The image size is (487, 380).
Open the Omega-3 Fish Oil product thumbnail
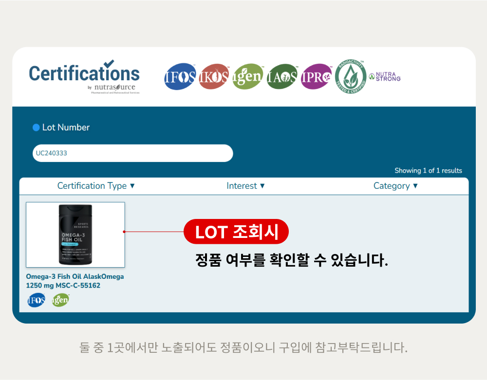(75, 235)
